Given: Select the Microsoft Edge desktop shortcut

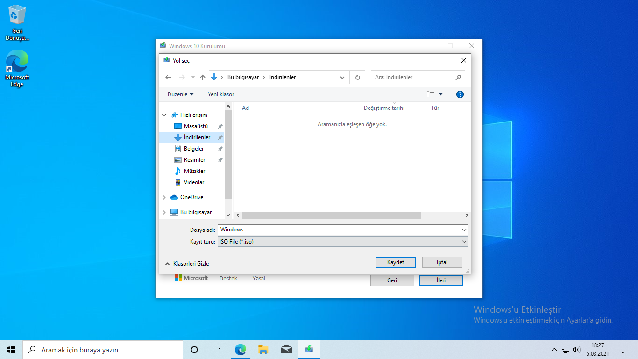Looking at the screenshot, I should pos(17,69).
